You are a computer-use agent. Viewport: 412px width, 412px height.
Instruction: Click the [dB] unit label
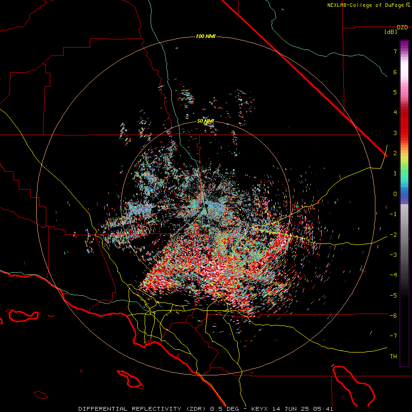point(391,32)
